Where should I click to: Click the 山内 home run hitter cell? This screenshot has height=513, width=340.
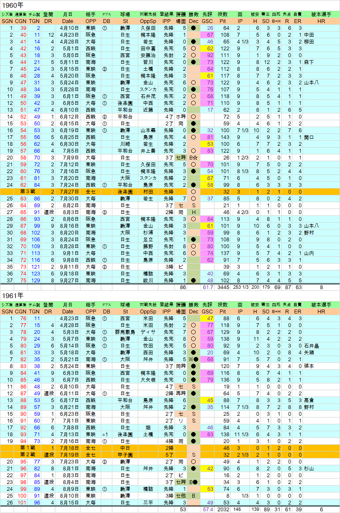(321, 253)
